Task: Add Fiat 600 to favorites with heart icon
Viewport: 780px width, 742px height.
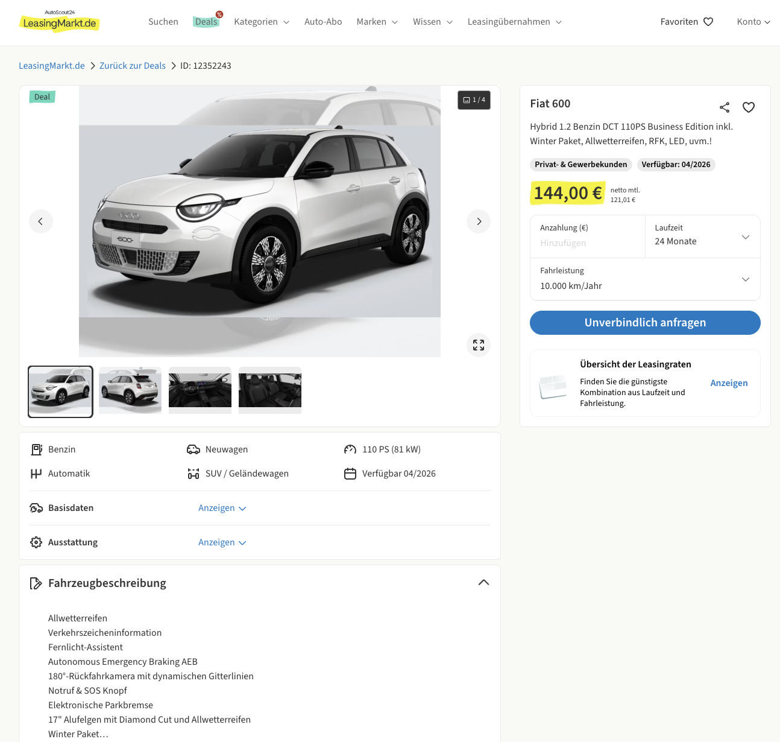Action: [748, 107]
